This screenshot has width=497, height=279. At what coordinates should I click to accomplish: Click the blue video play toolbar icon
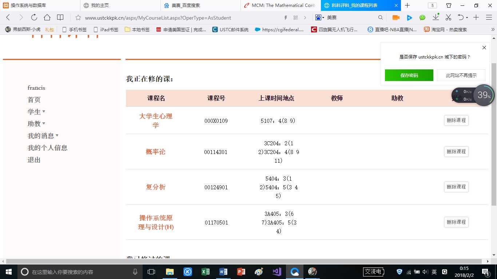[409, 17]
